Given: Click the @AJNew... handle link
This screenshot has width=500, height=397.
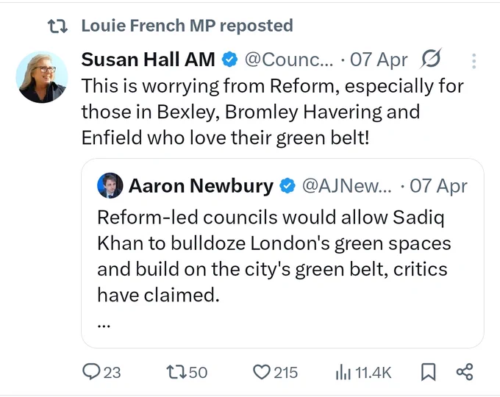Looking at the screenshot, I should point(346,186).
